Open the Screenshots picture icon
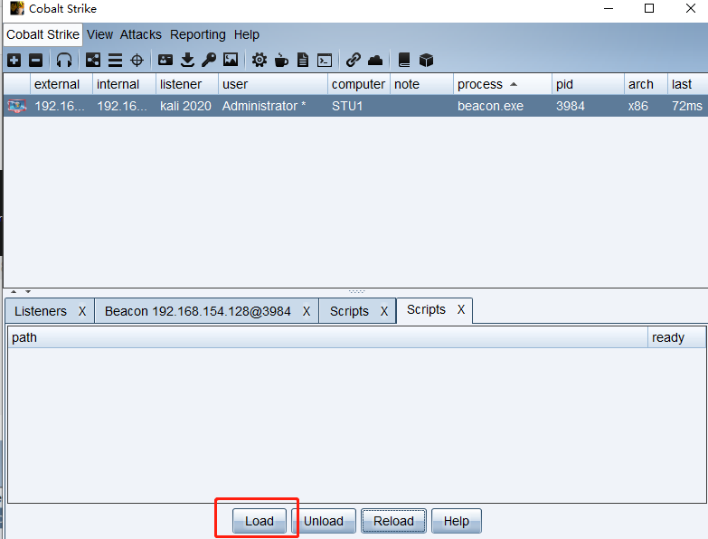The height and width of the screenshot is (539, 708). [231, 60]
